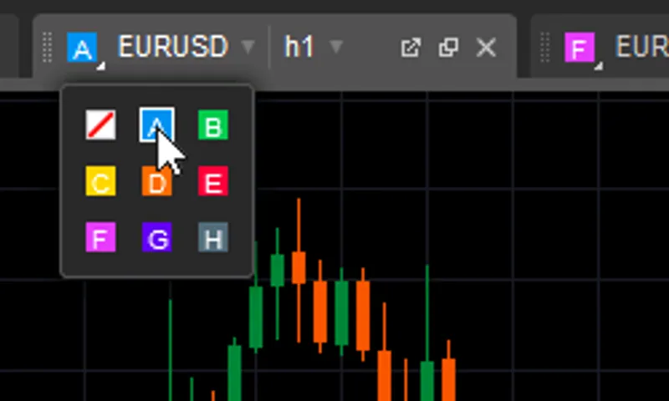The height and width of the screenshot is (401, 669).
Task: Open link group F selector in second tab
Action: tap(580, 48)
